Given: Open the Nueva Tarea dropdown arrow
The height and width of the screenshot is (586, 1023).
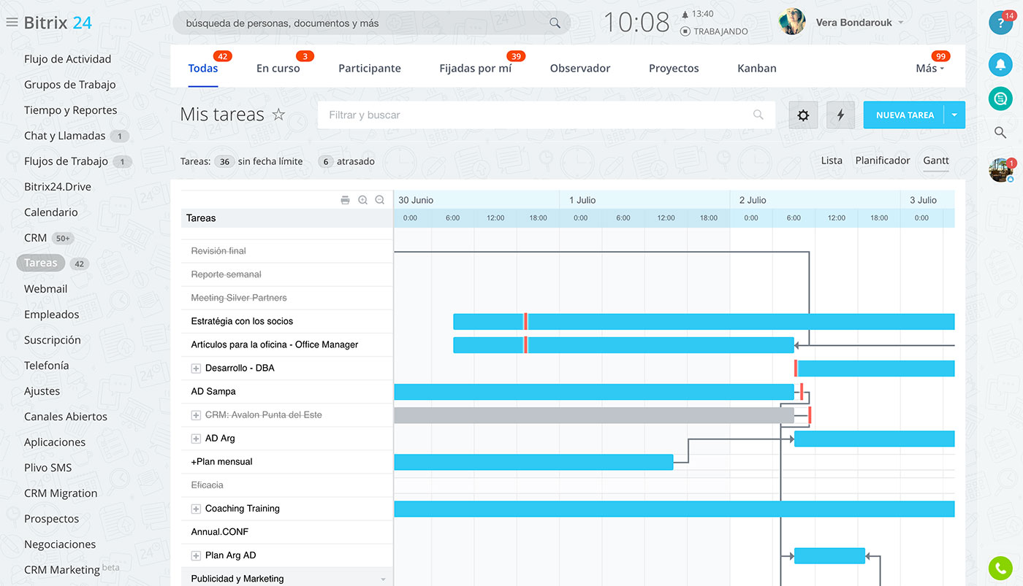Looking at the screenshot, I should [x=954, y=115].
